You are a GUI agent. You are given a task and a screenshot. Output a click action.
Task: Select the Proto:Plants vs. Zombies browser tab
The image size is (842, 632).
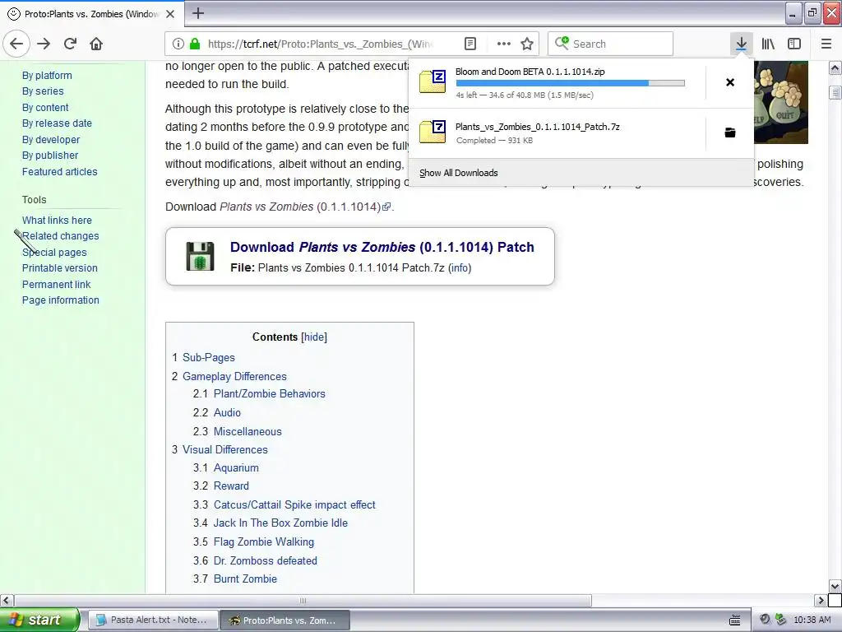point(91,14)
